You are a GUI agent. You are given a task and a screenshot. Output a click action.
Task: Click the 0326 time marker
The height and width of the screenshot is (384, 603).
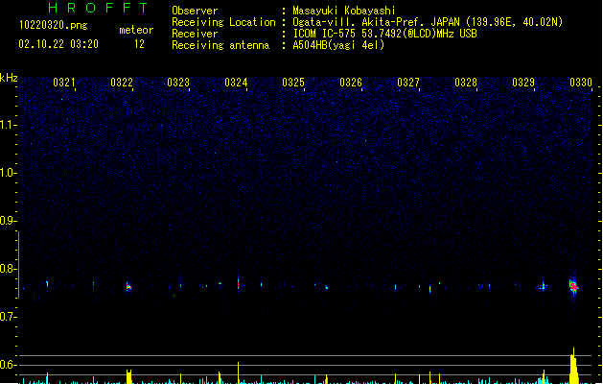click(x=351, y=83)
